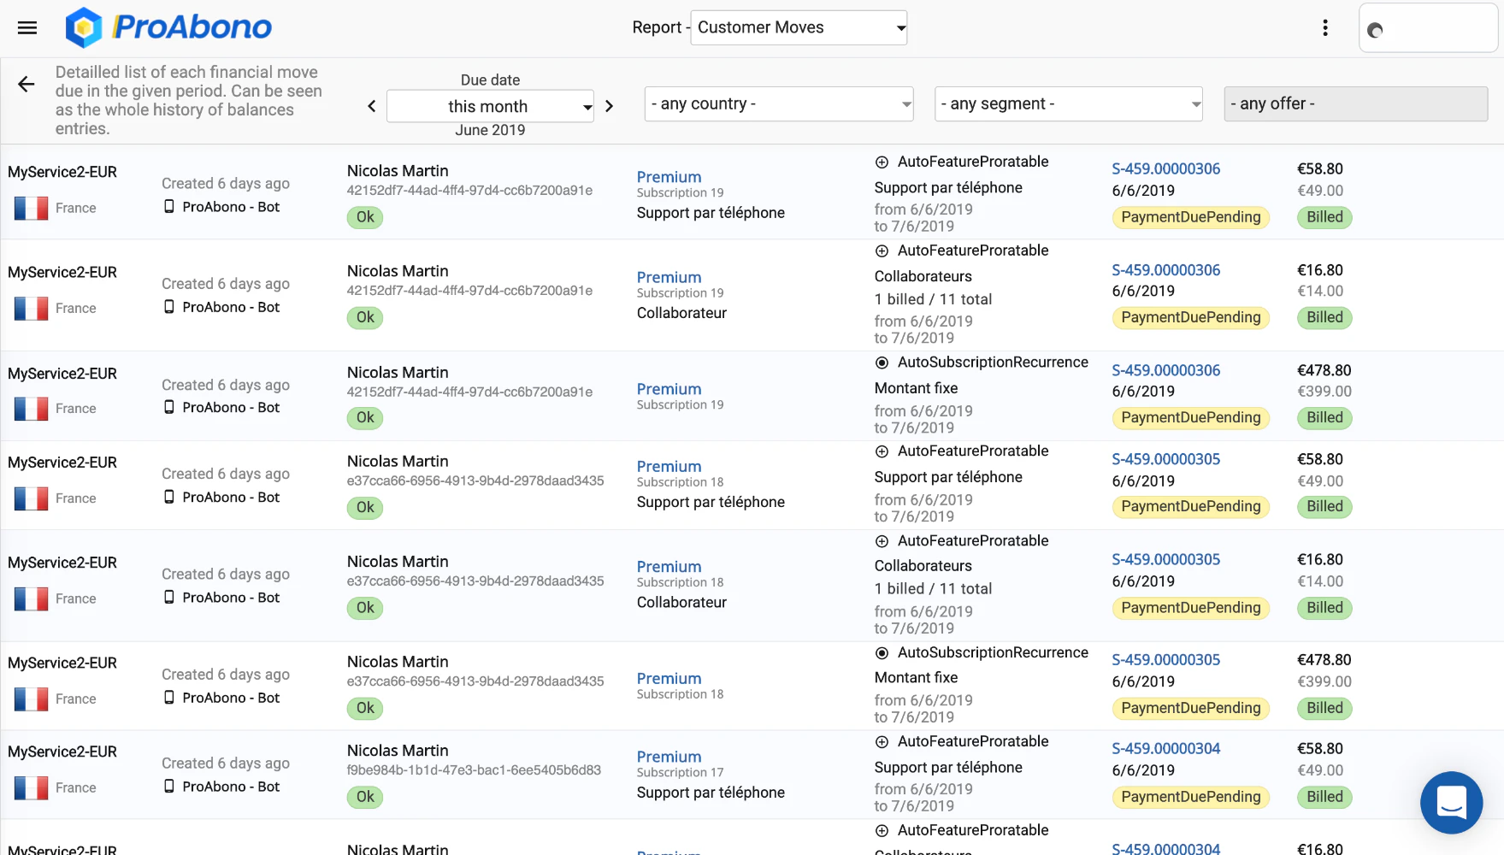
Task: Click Ok status badge in first row
Action: point(365,217)
